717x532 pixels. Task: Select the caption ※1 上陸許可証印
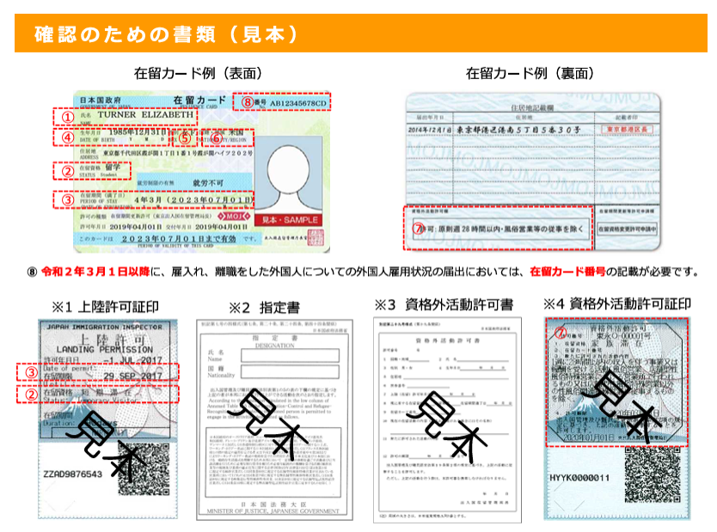pyautogui.click(x=105, y=307)
